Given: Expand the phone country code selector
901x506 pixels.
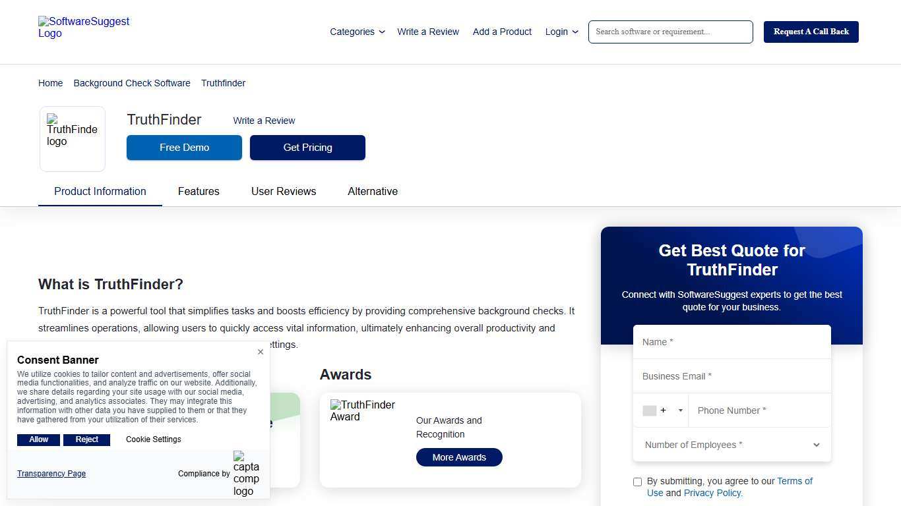Looking at the screenshot, I should 680,410.
